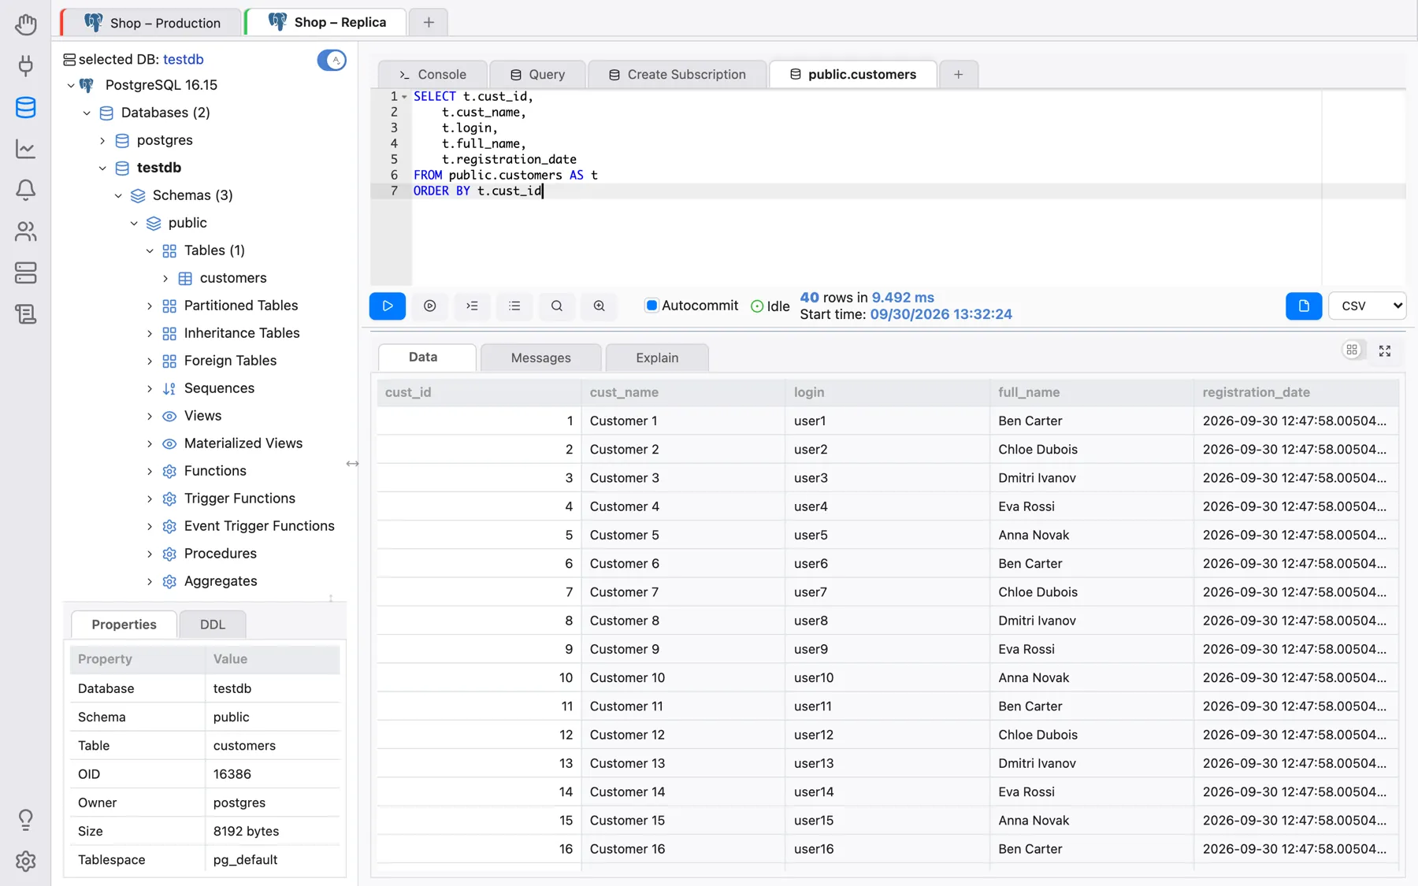Screen dimensions: 1418x886
Task: Expand the postgres database node
Action: click(x=102, y=140)
